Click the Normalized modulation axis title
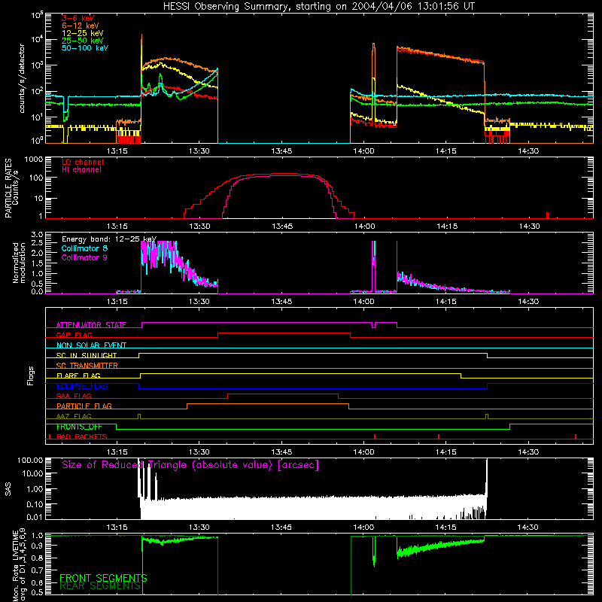This screenshot has height=602, width=602. [20, 263]
